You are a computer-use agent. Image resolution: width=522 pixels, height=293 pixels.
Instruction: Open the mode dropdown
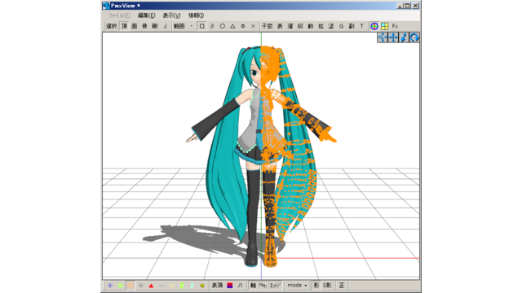point(297,286)
